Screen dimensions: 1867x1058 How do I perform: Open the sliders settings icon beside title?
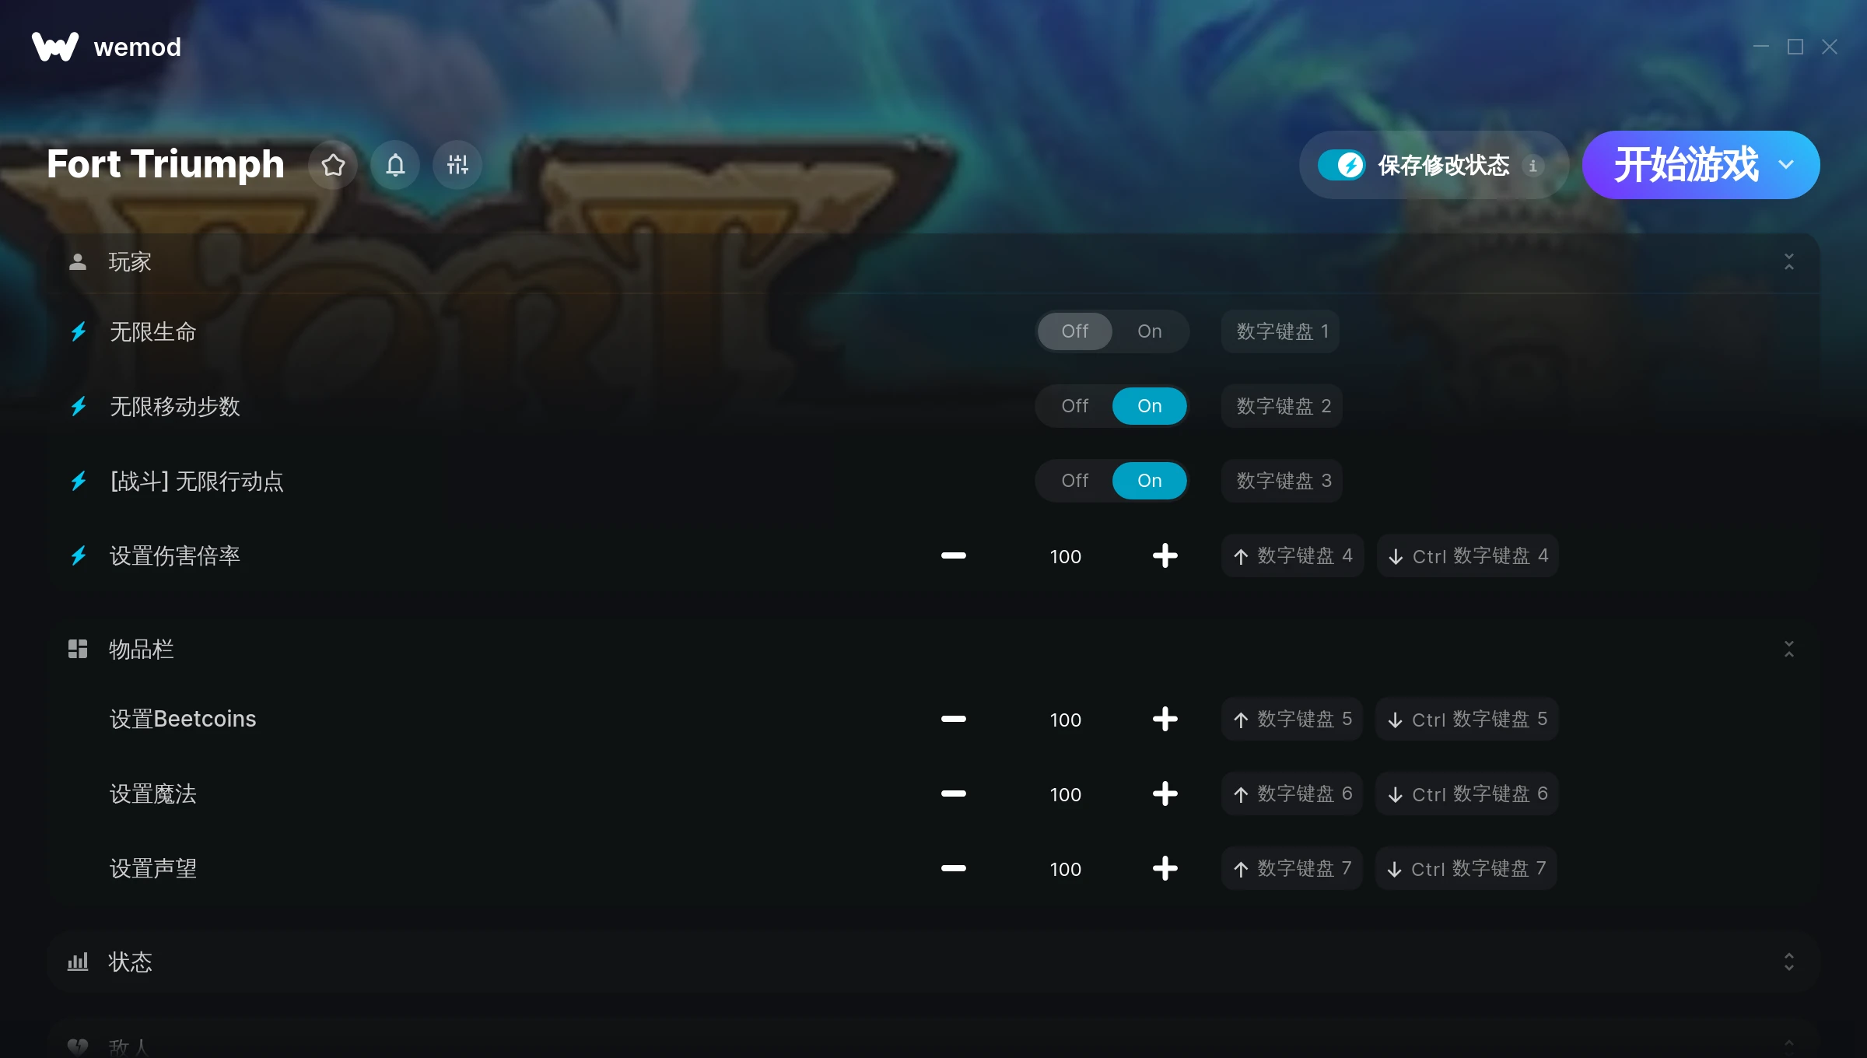tap(457, 165)
